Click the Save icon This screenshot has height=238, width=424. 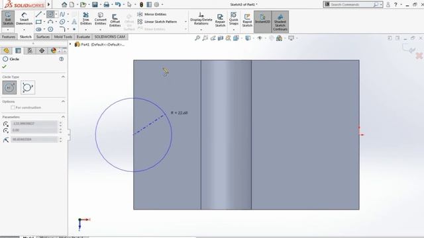coord(95,5)
